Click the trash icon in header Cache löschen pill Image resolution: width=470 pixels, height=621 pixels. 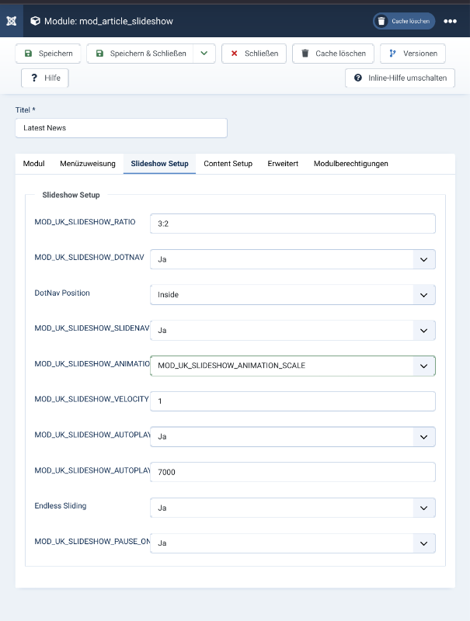tap(381, 21)
